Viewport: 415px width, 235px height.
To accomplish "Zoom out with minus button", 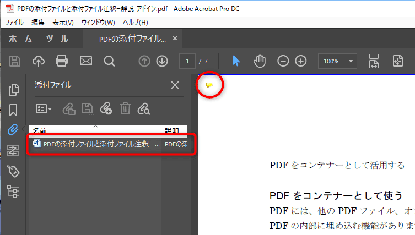I will (283, 61).
